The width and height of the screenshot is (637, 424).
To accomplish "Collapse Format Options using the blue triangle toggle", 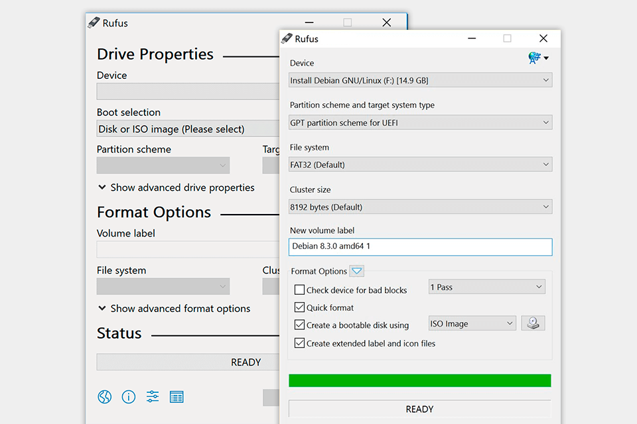I will pos(357,271).
